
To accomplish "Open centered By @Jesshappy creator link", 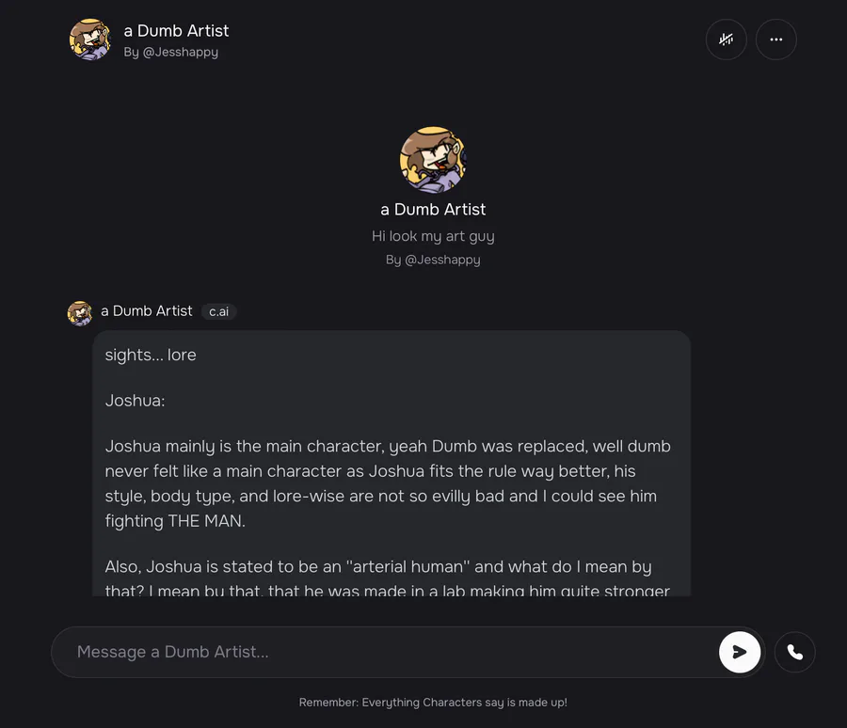I will coord(433,260).
